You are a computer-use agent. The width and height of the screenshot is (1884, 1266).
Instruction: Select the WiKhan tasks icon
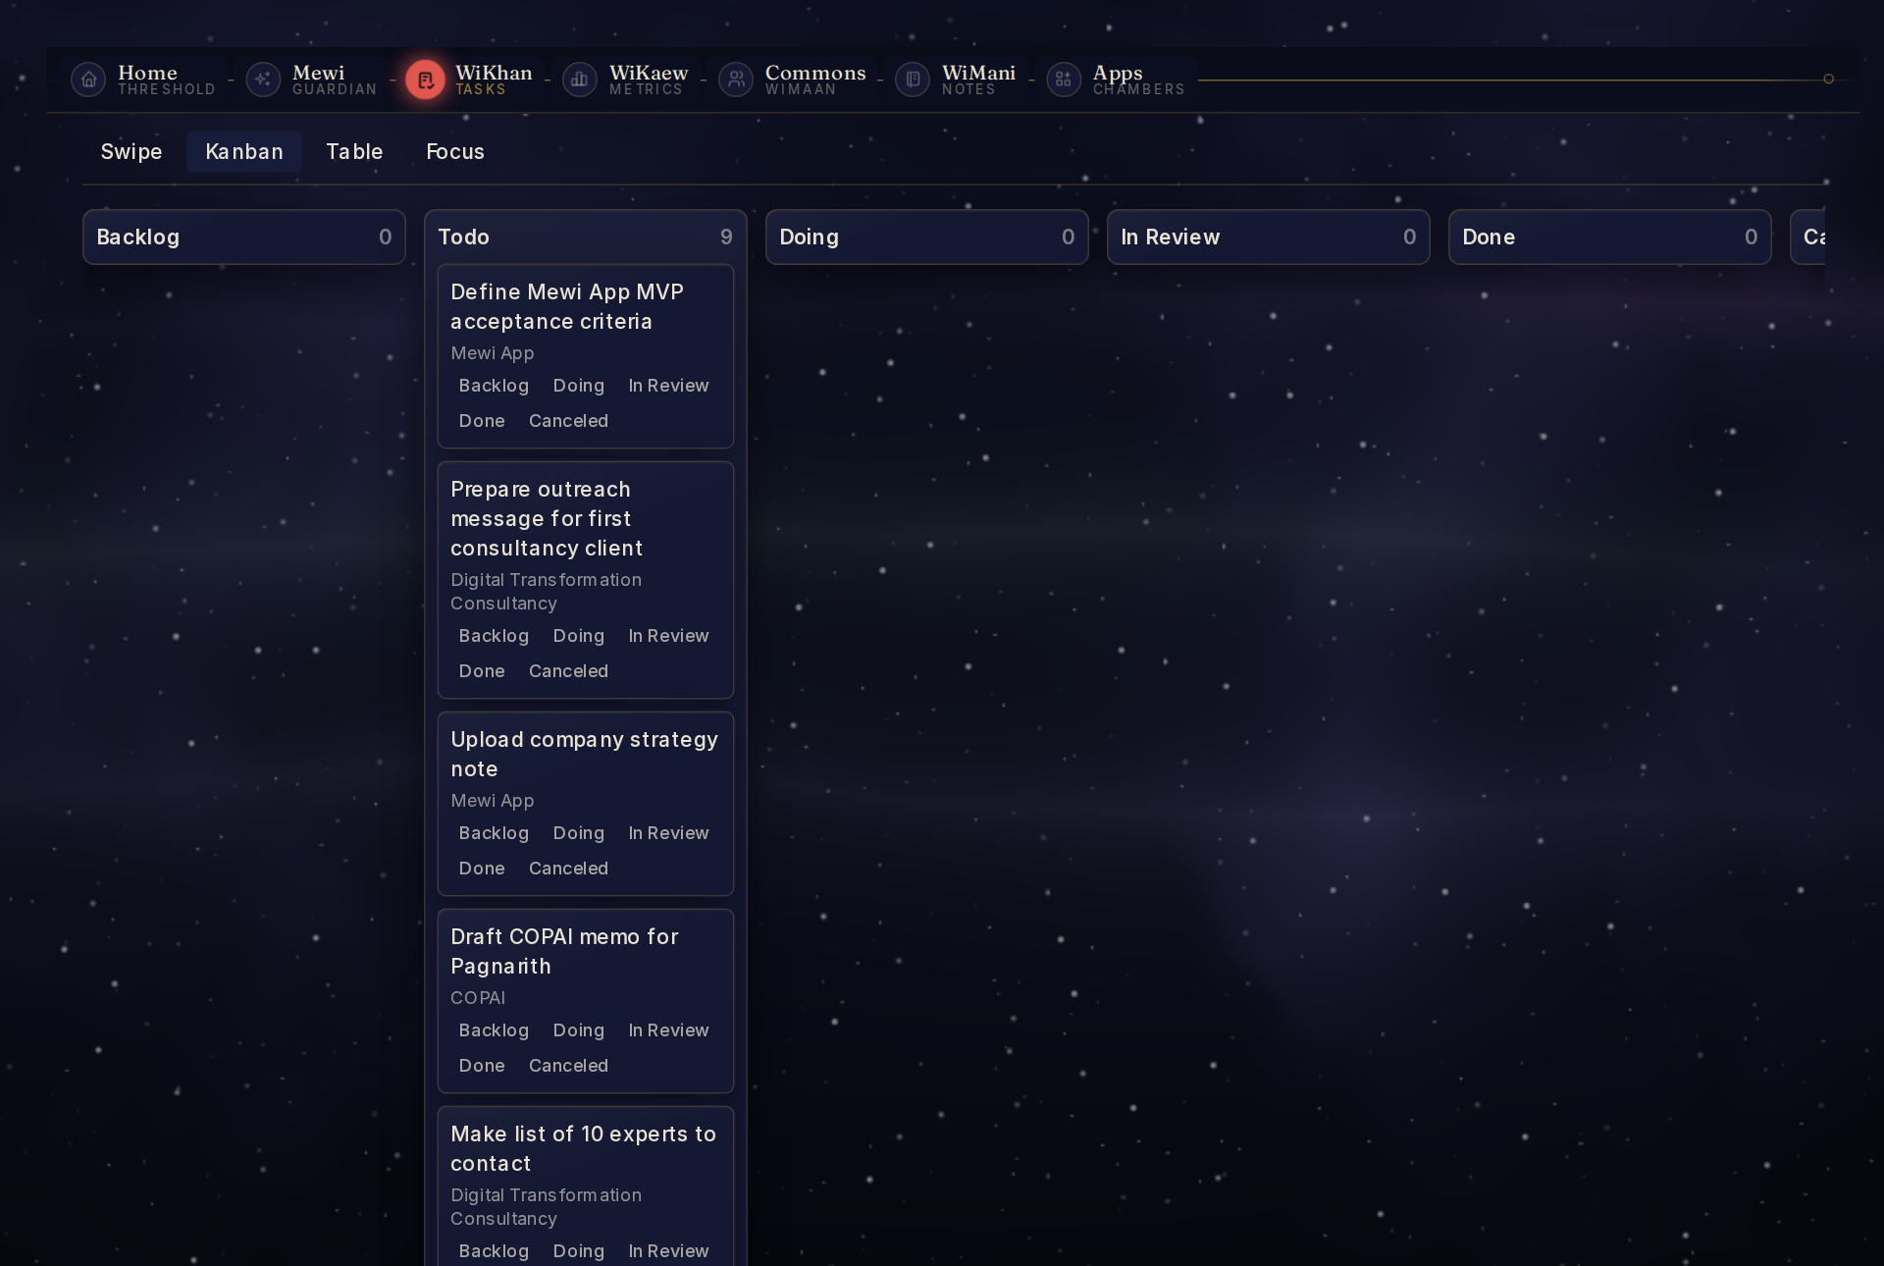[426, 79]
